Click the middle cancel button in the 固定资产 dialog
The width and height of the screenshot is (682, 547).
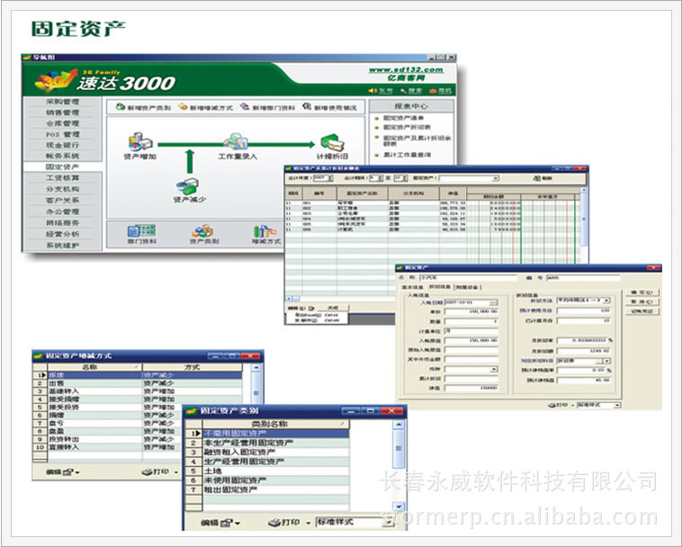point(642,301)
